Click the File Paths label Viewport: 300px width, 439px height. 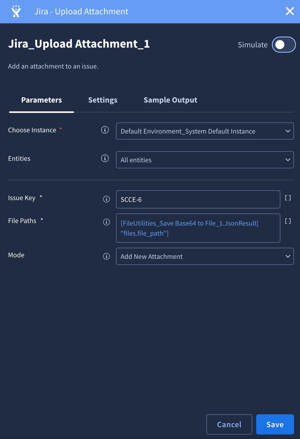[x=22, y=221]
